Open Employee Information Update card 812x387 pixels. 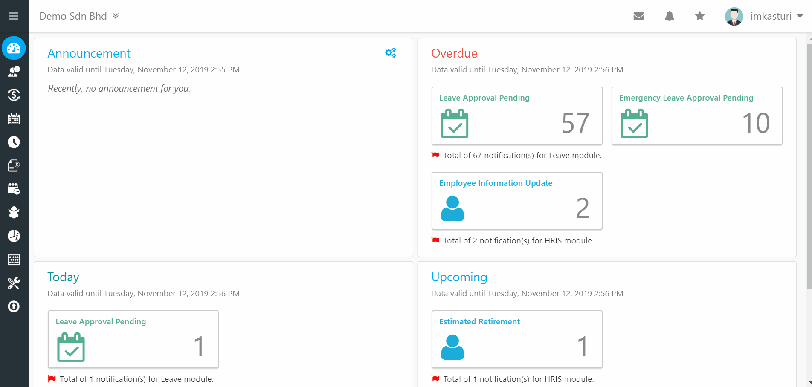517,201
